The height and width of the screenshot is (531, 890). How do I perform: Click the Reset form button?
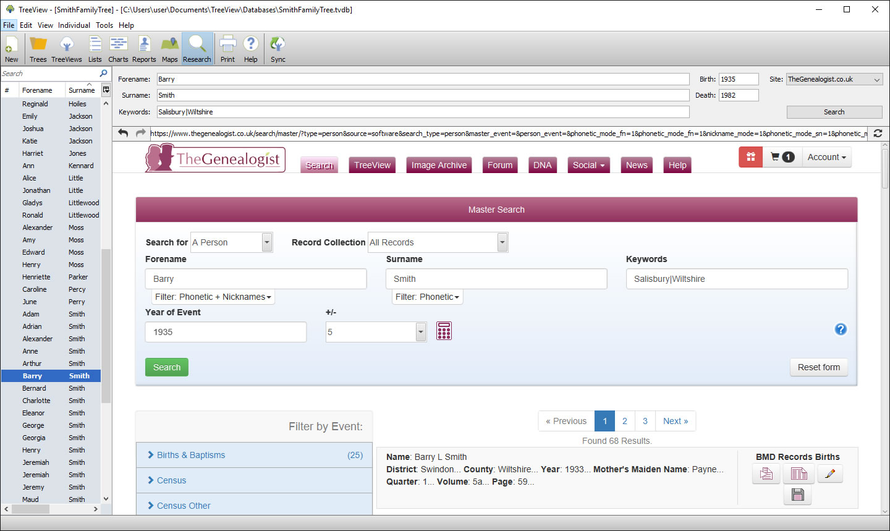819,367
